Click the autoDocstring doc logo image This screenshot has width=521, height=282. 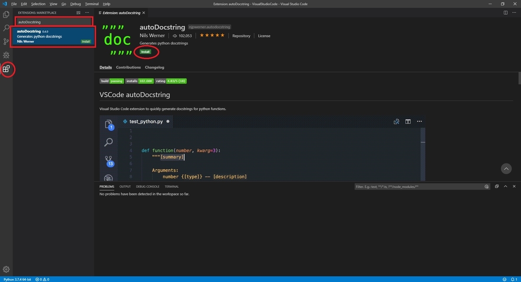point(117,40)
